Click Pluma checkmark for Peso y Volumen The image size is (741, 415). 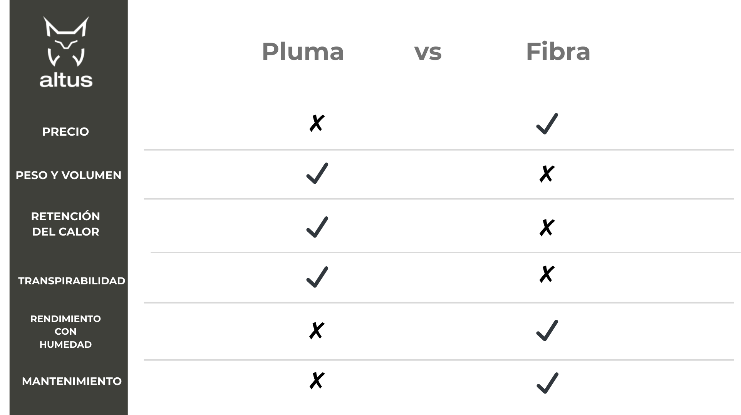click(317, 173)
